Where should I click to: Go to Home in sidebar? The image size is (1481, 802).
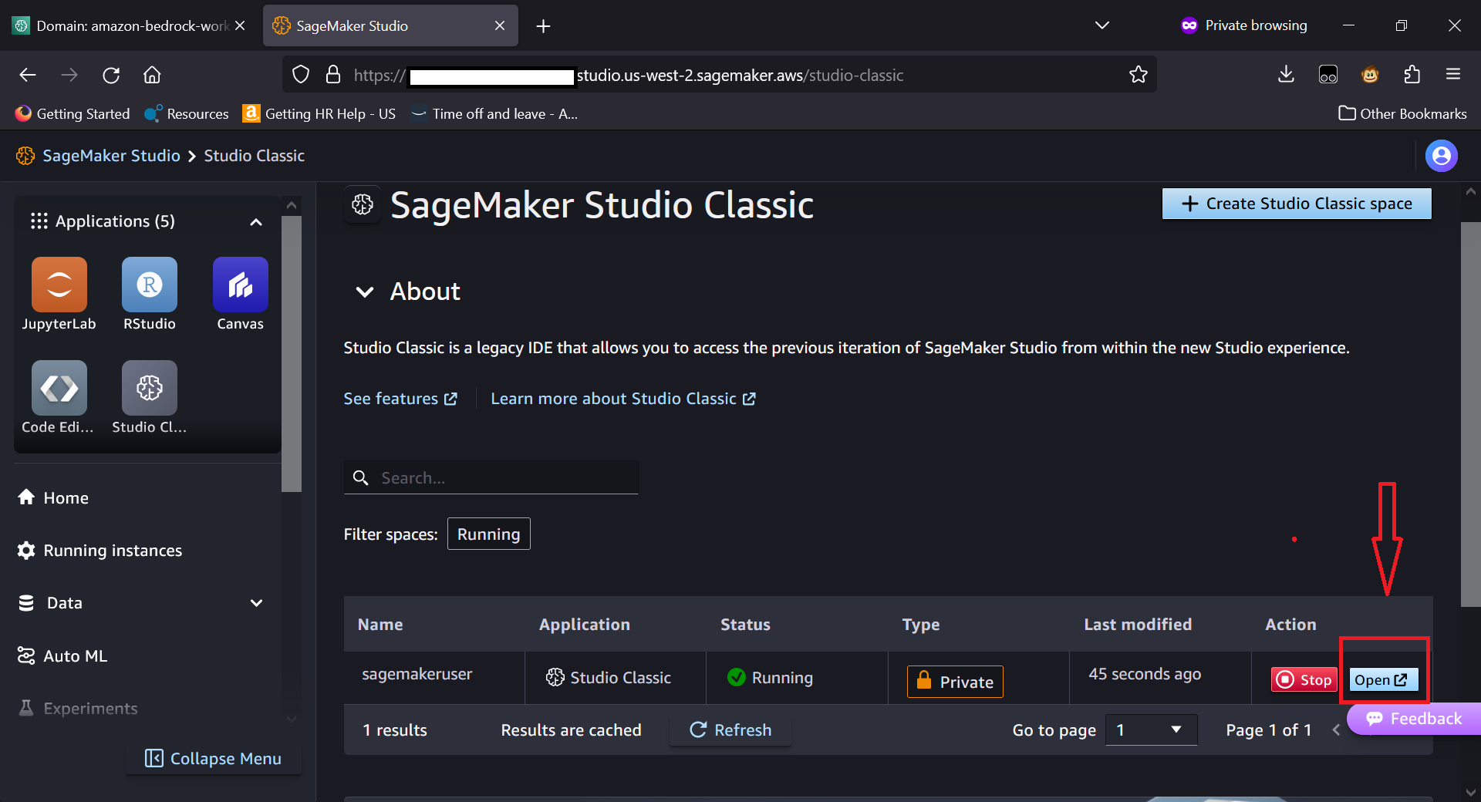[54, 498]
